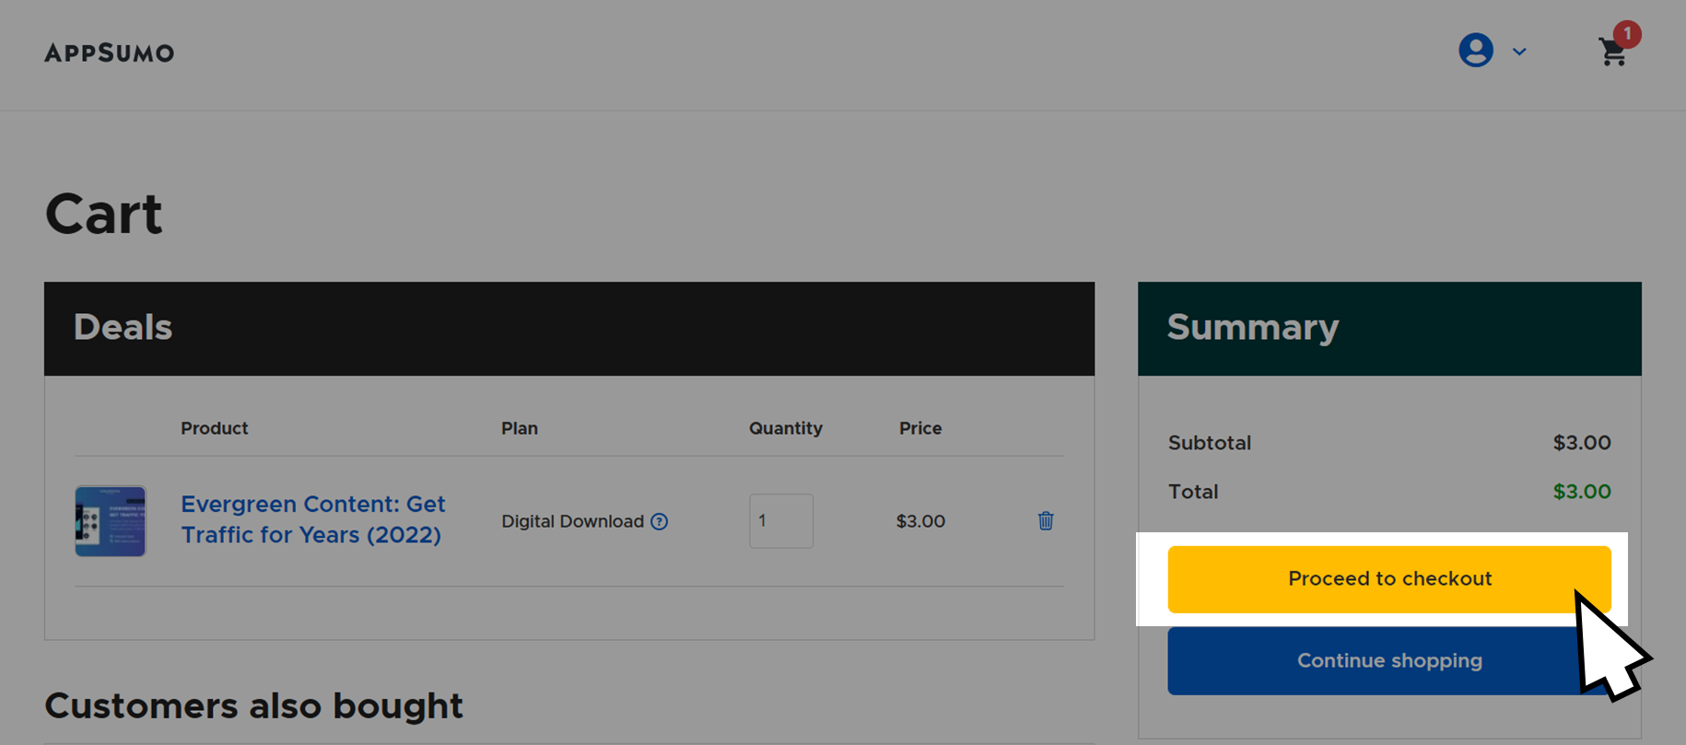Go to AppSumo home via logo
The image size is (1686, 745).
pos(109,52)
